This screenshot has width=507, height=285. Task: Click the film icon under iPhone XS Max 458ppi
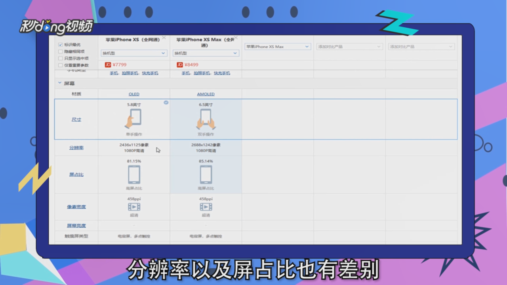[x=206, y=207]
